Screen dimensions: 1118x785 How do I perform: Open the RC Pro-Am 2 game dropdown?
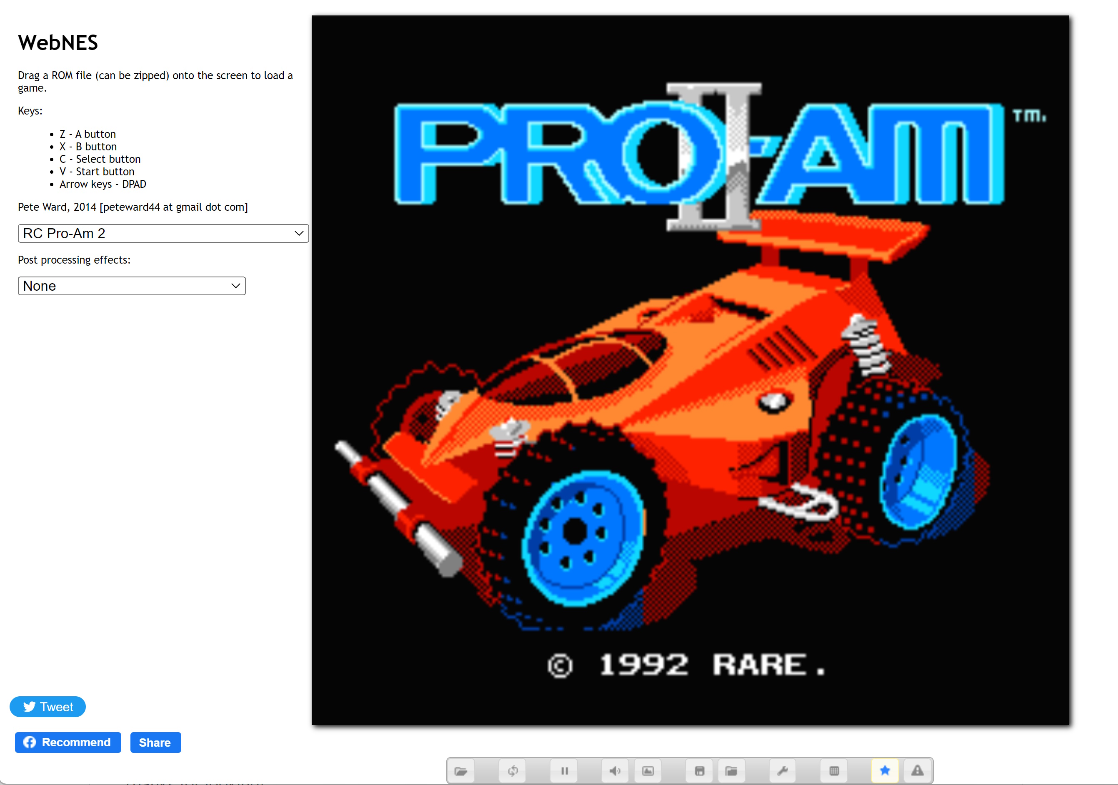click(163, 234)
